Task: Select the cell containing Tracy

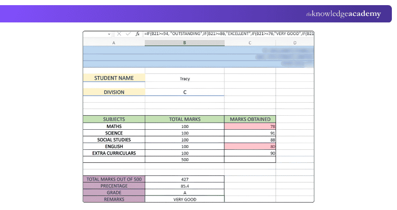Action: click(x=185, y=78)
